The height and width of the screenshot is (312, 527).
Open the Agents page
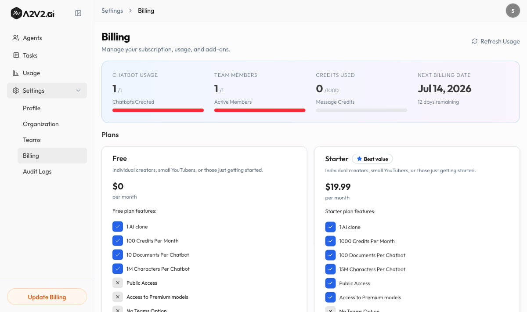(47, 38)
